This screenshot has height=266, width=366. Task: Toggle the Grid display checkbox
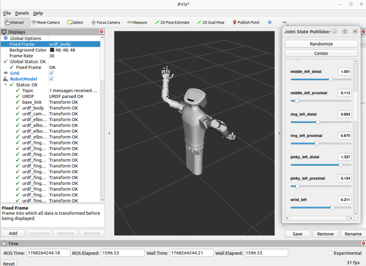[51, 73]
